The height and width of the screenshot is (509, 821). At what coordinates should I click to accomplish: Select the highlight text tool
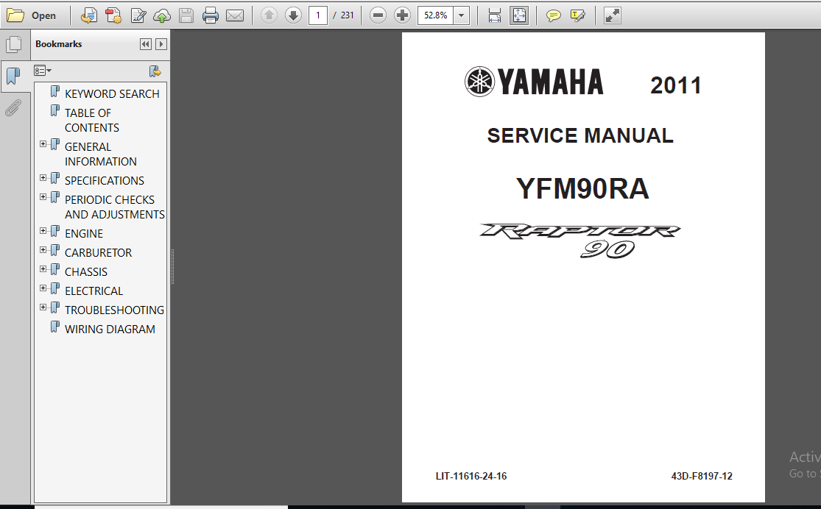point(577,15)
